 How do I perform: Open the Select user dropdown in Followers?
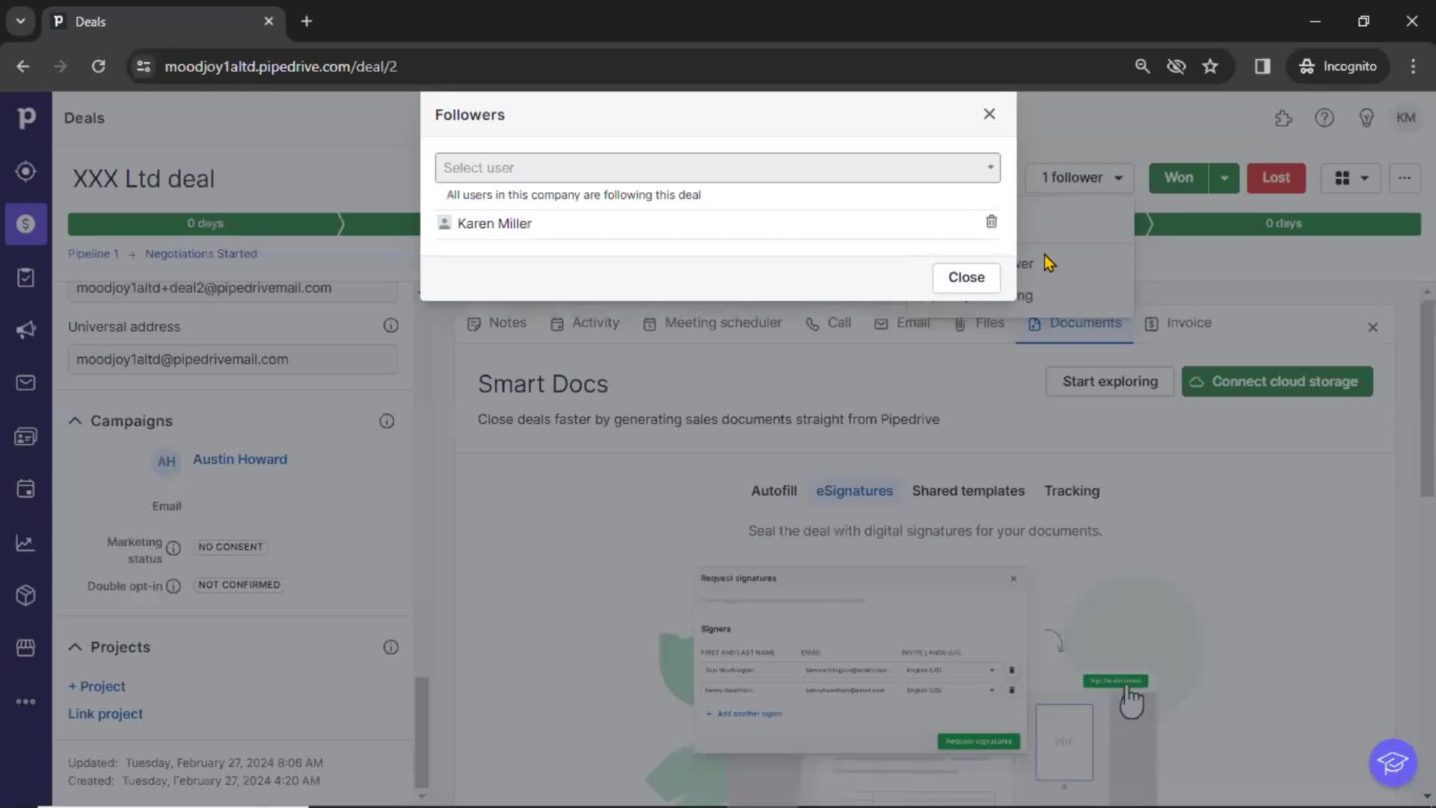(717, 167)
